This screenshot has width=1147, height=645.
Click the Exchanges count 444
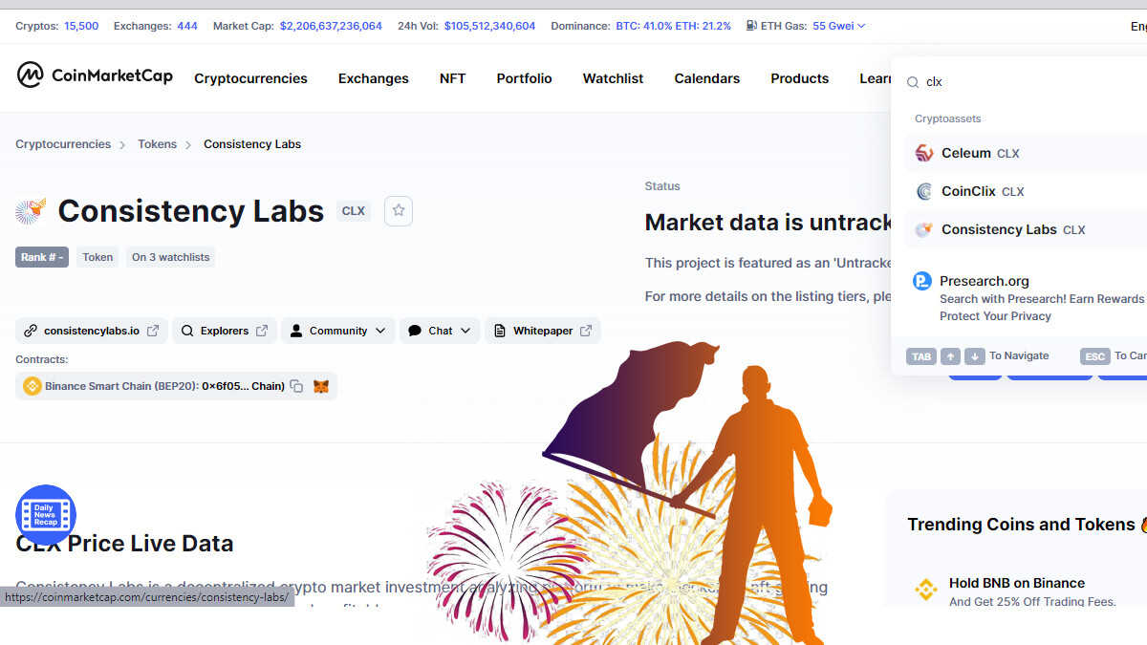click(x=187, y=26)
